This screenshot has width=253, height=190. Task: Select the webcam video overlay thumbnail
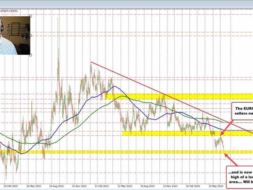15,36
